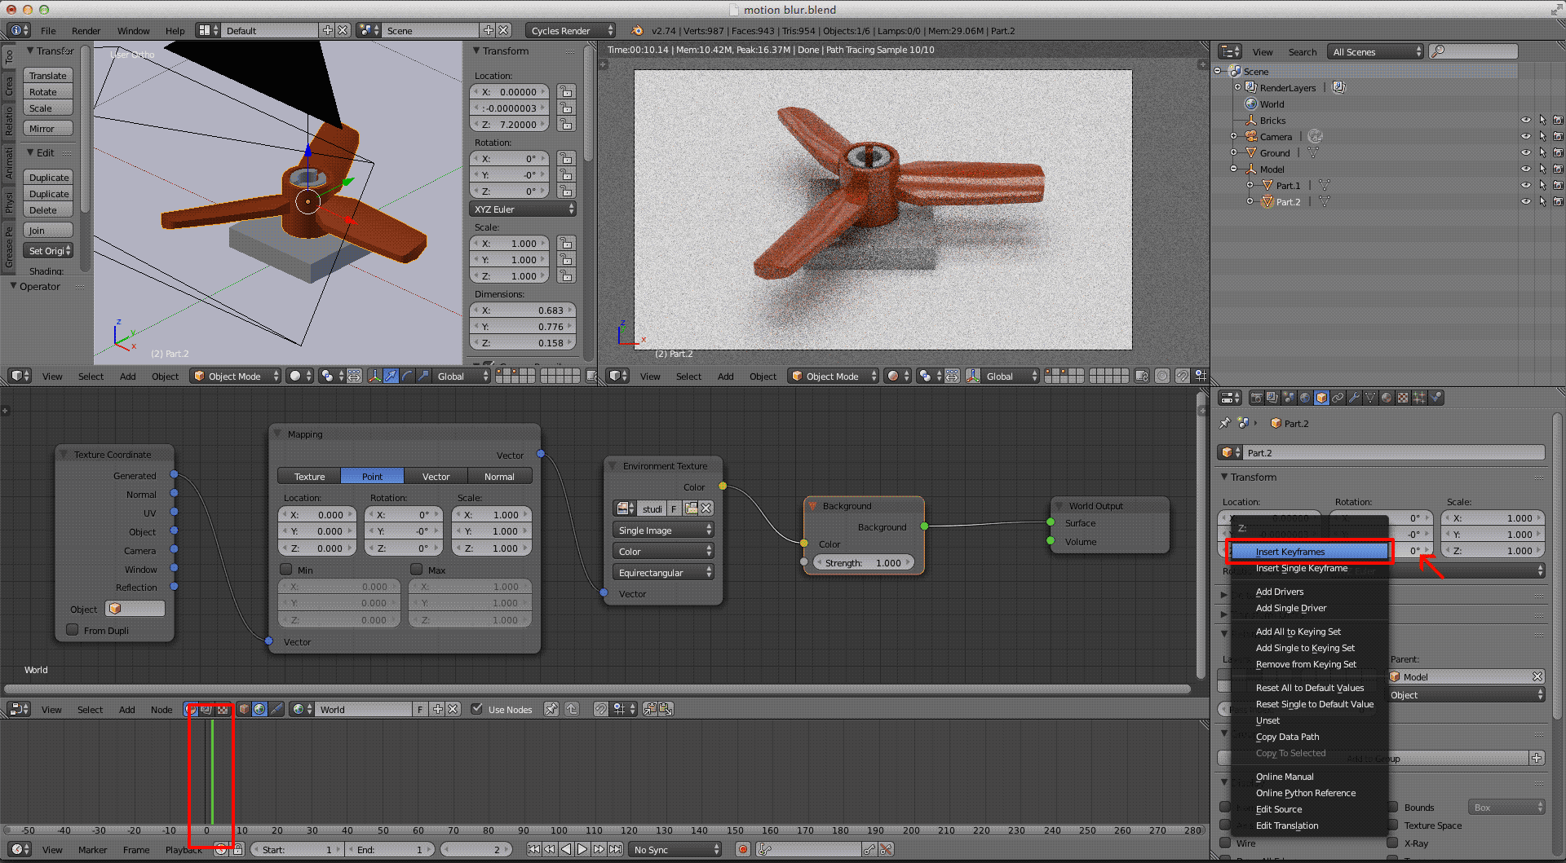This screenshot has width=1566, height=863.
Task: Paste nodes from clipboard icon
Action: 666,709
